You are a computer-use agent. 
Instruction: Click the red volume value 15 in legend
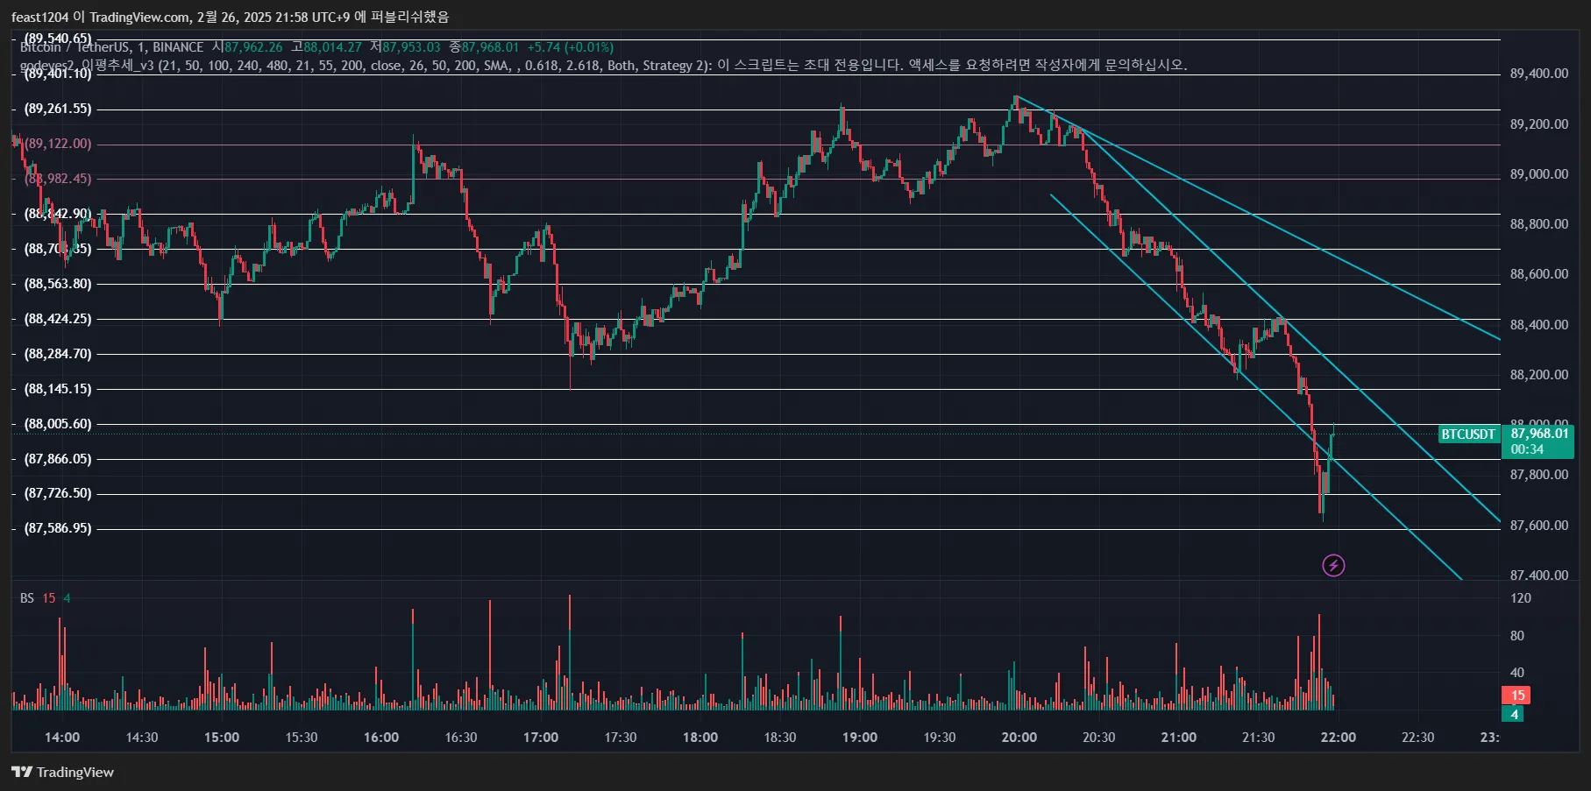(49, 598)
